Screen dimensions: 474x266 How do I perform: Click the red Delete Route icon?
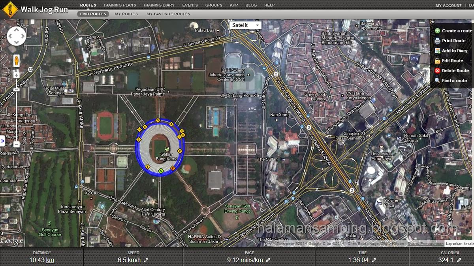point(437,71)
